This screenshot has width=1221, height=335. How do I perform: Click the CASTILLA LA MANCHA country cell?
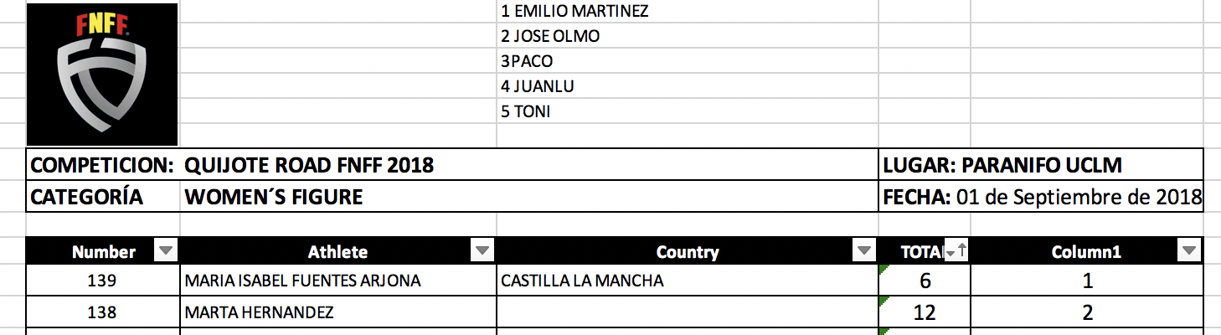[x=582, y=281]
